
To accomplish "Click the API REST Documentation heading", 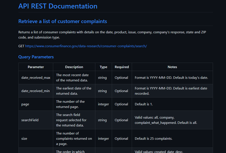I will (x=58, y=6).
